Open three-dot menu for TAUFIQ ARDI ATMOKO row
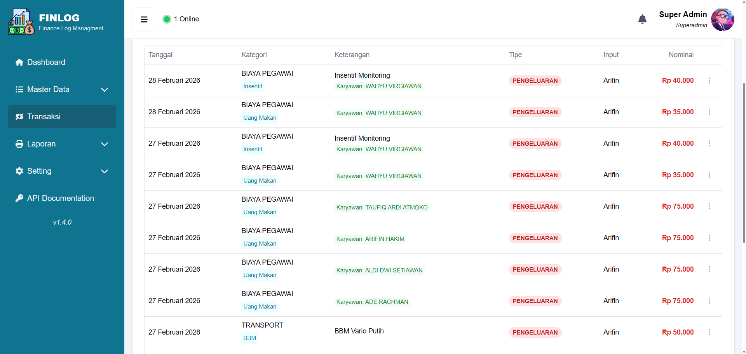 [x=709, y=206]
